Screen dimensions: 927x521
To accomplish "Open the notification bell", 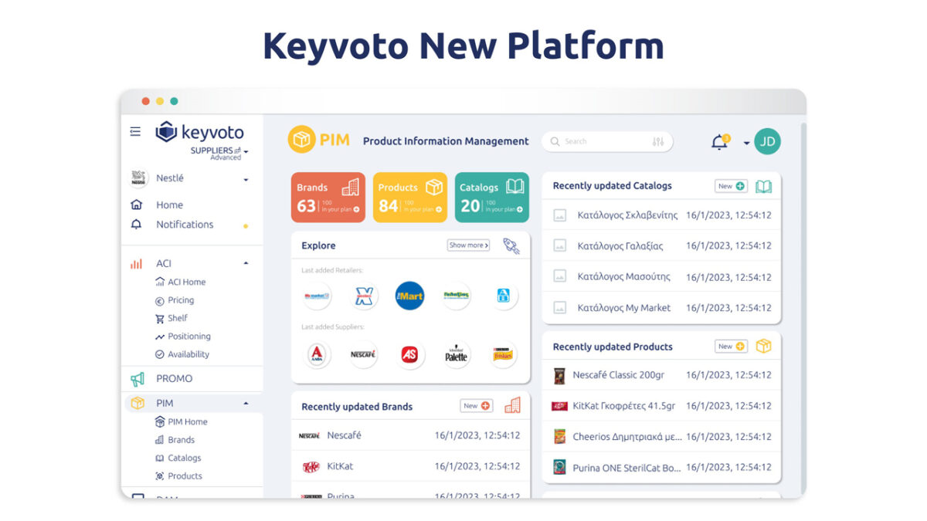I will (719, 141).
